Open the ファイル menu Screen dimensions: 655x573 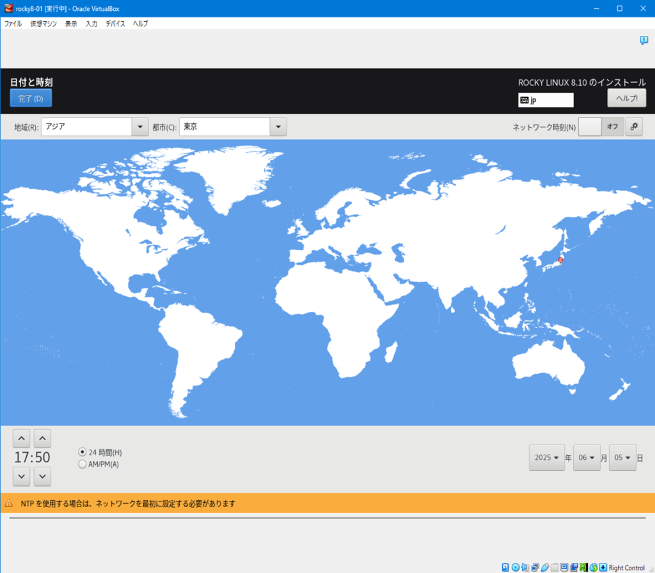point(13,24)
